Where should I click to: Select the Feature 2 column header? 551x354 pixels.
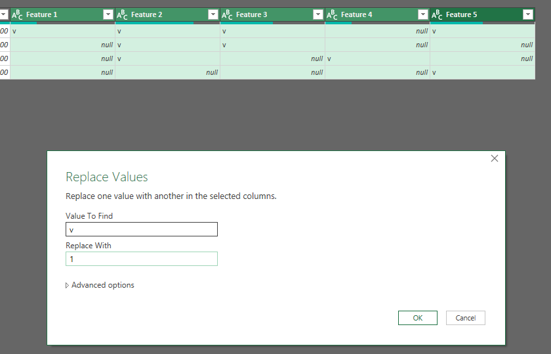[168, 15]
